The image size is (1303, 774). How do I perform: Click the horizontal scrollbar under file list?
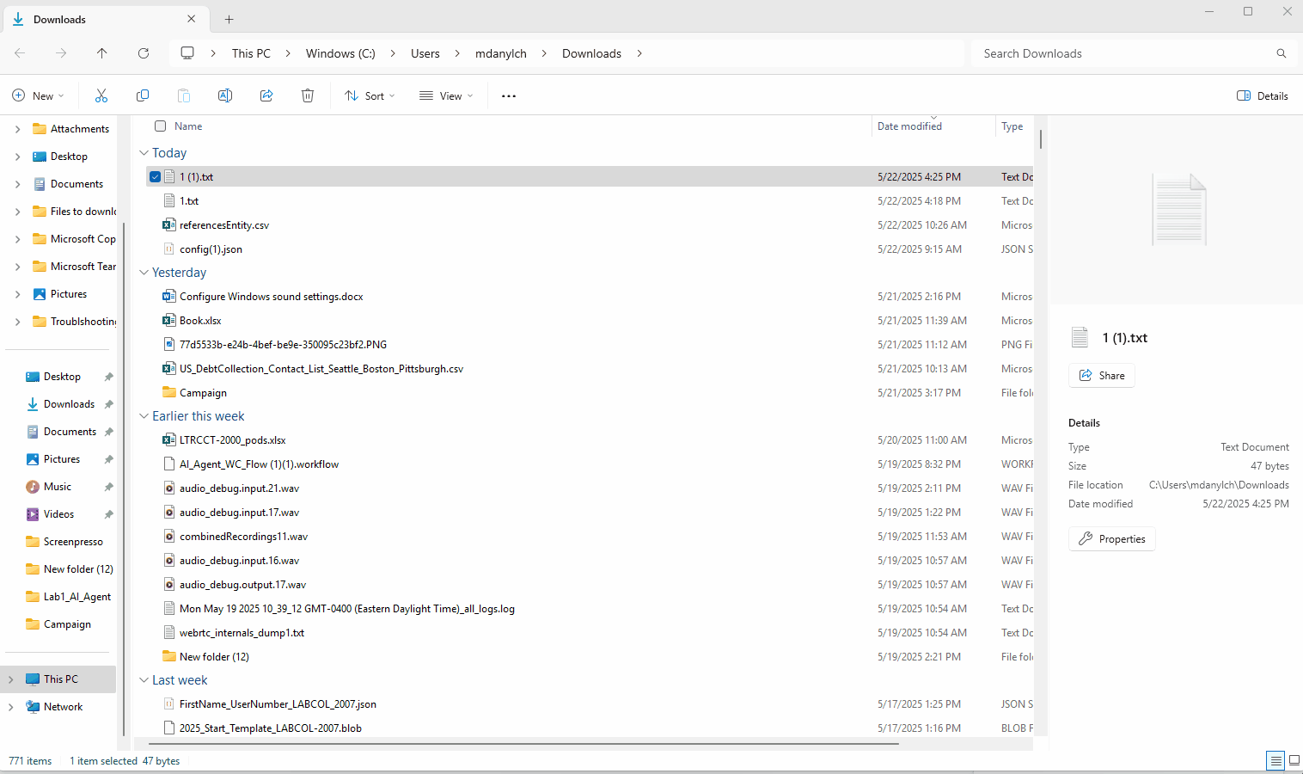pos(524,743)
